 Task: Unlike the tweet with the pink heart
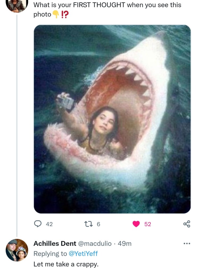(136, 224)
